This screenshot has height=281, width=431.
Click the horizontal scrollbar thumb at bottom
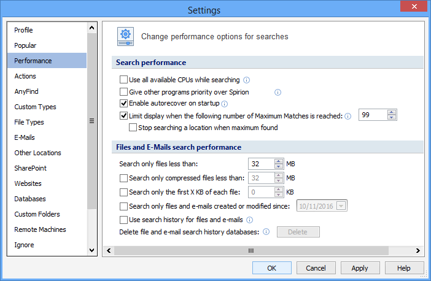(x=250, y=250)
